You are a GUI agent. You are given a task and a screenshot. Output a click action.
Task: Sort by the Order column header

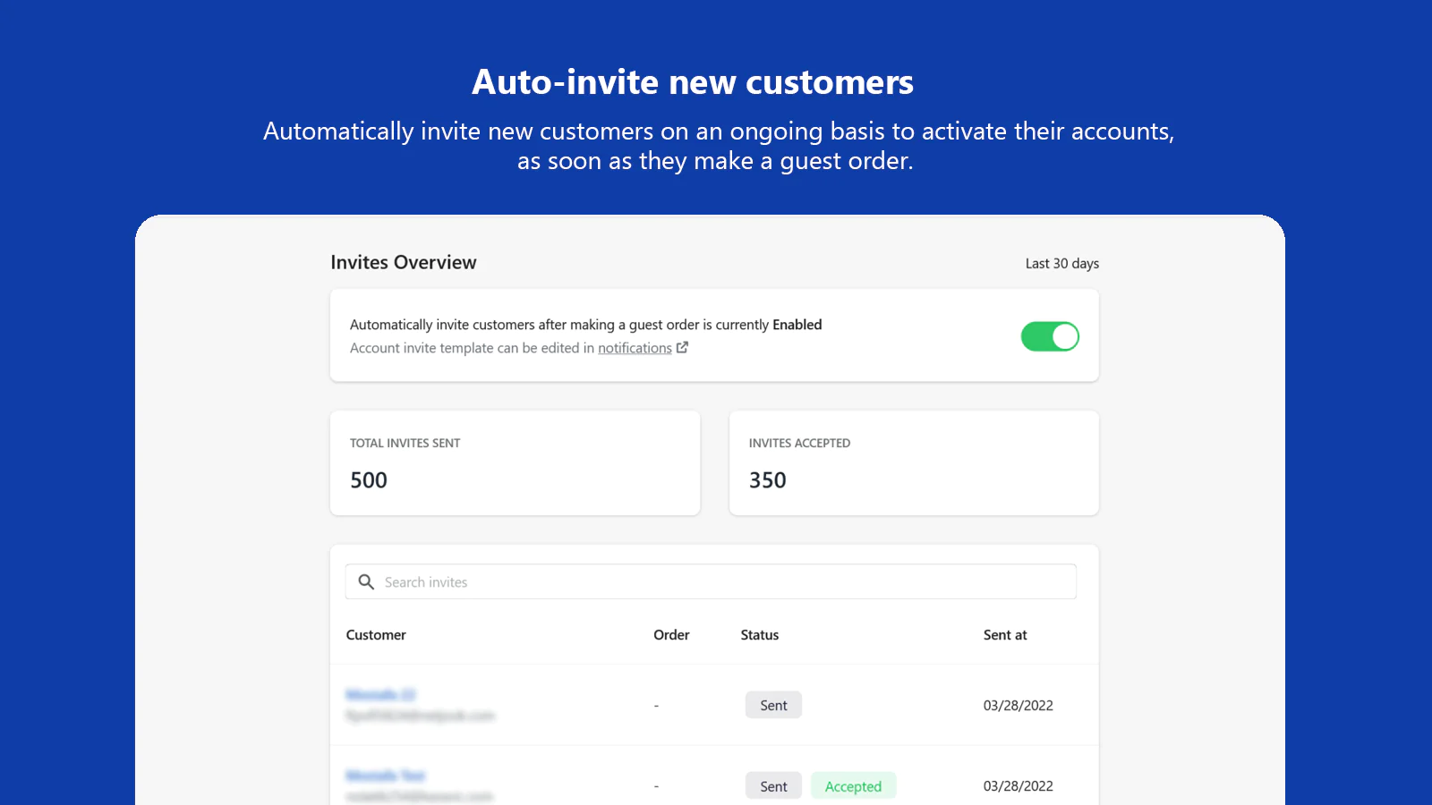coord(671,635)
